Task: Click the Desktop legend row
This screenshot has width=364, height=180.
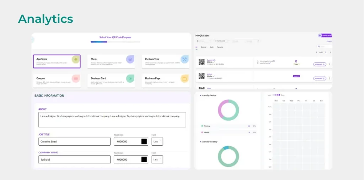Action: [x=229, y=126]
